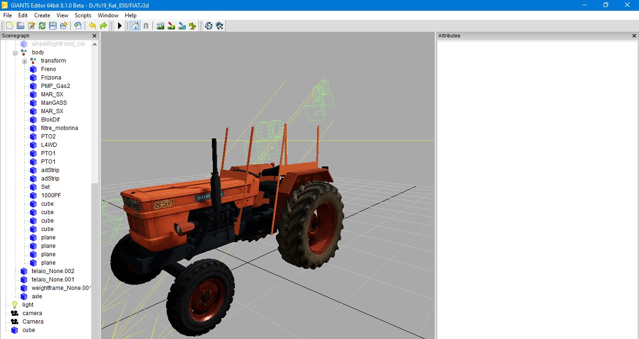639x339 pixels.
Task: Expand the transform node
Action: click(x=24, y=61)
